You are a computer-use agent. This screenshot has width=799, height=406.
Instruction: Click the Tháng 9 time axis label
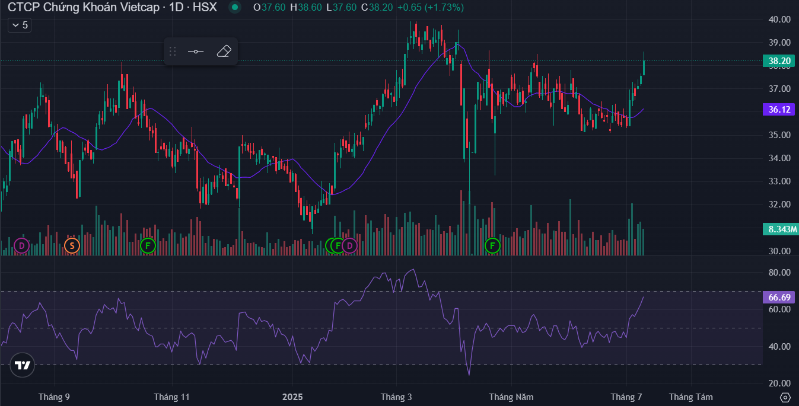54,397
